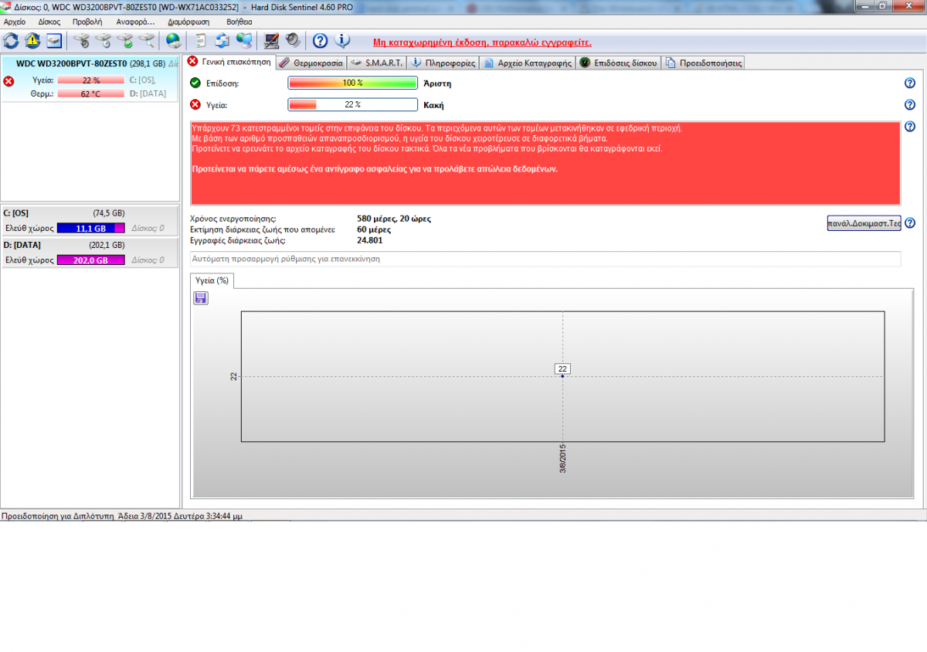This screenshot has height=652, width=927.
Task: Click help icon beside red warning text box
Action: pyautogui.click(x=909, y=127)
